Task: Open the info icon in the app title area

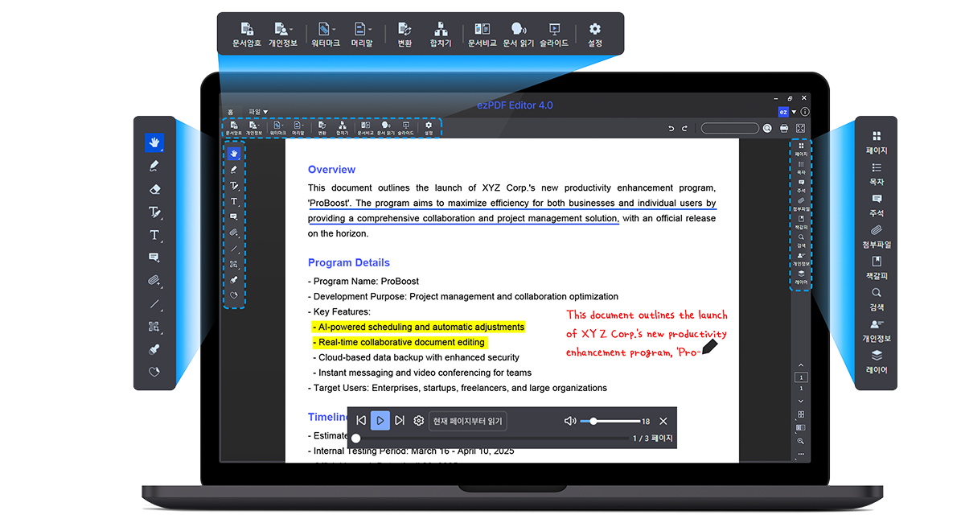Action: pos(805,112)
